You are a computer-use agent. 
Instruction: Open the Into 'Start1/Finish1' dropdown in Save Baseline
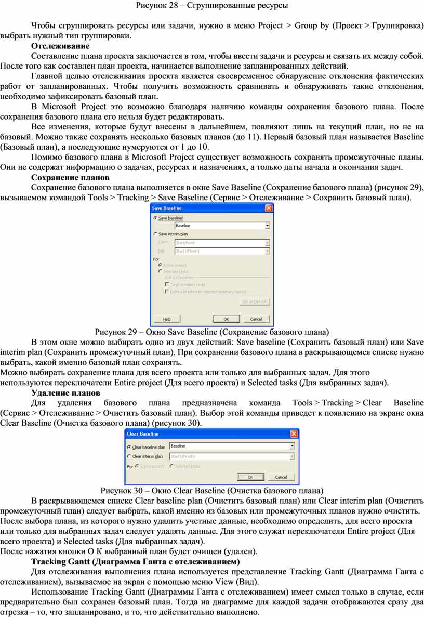(222, 251)
